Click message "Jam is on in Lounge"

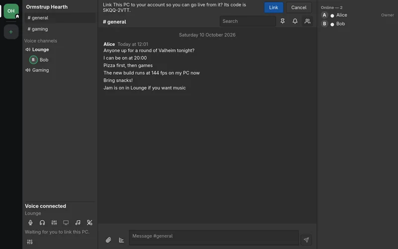(x=145, y=88)
